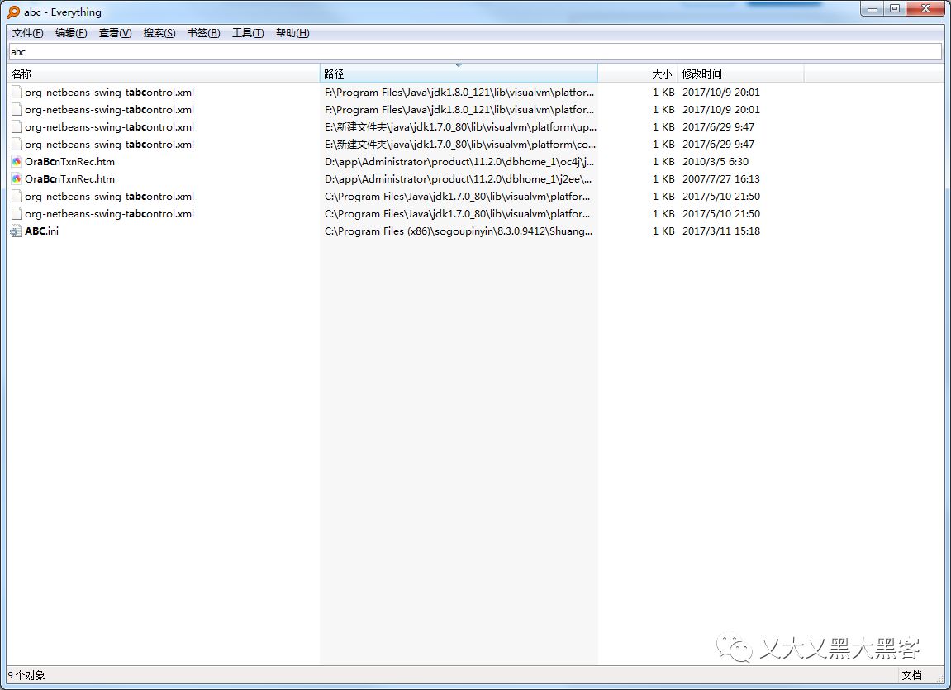The image size is (951, 690).
Task: Select OraBcnTxnRec.htm modified 2010/3/5 6:30
Action: (x=69, y=162)
